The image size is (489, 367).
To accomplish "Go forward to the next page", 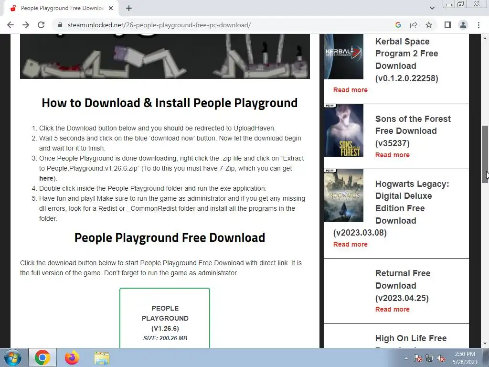I will tap(26, 25).
